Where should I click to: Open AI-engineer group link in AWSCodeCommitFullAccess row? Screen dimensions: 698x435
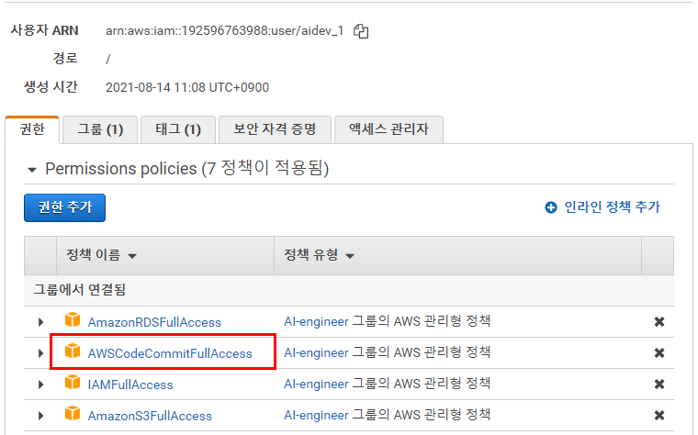316,352
